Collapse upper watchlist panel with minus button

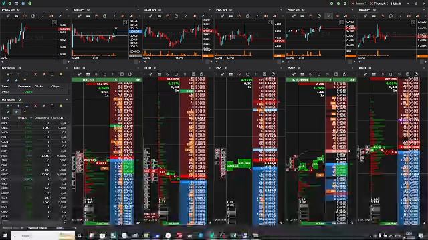point(67,68)
